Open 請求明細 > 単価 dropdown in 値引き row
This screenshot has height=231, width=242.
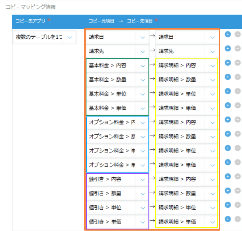coord(187,222)
